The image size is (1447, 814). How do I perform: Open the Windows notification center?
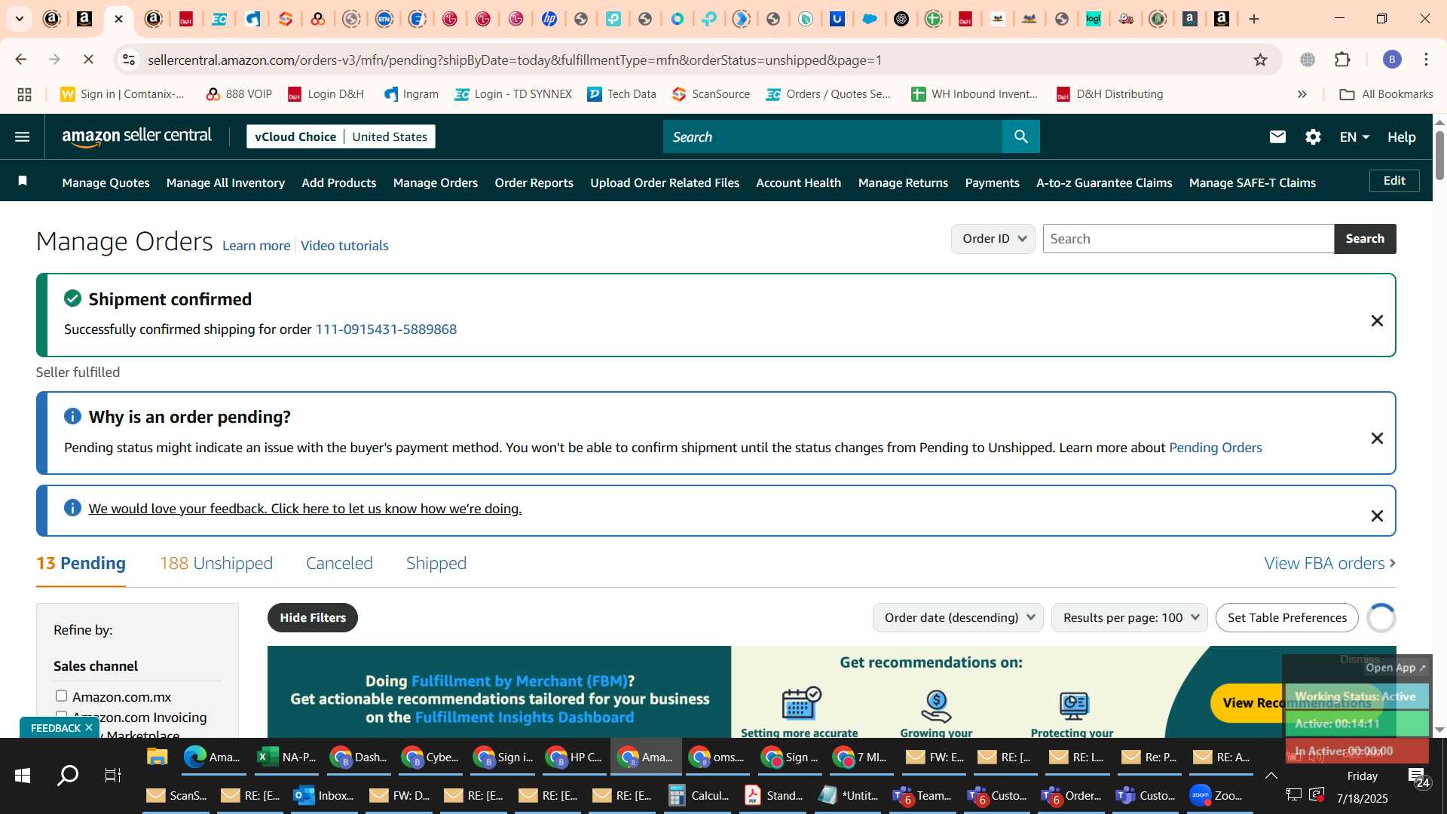click(1418, 777)
